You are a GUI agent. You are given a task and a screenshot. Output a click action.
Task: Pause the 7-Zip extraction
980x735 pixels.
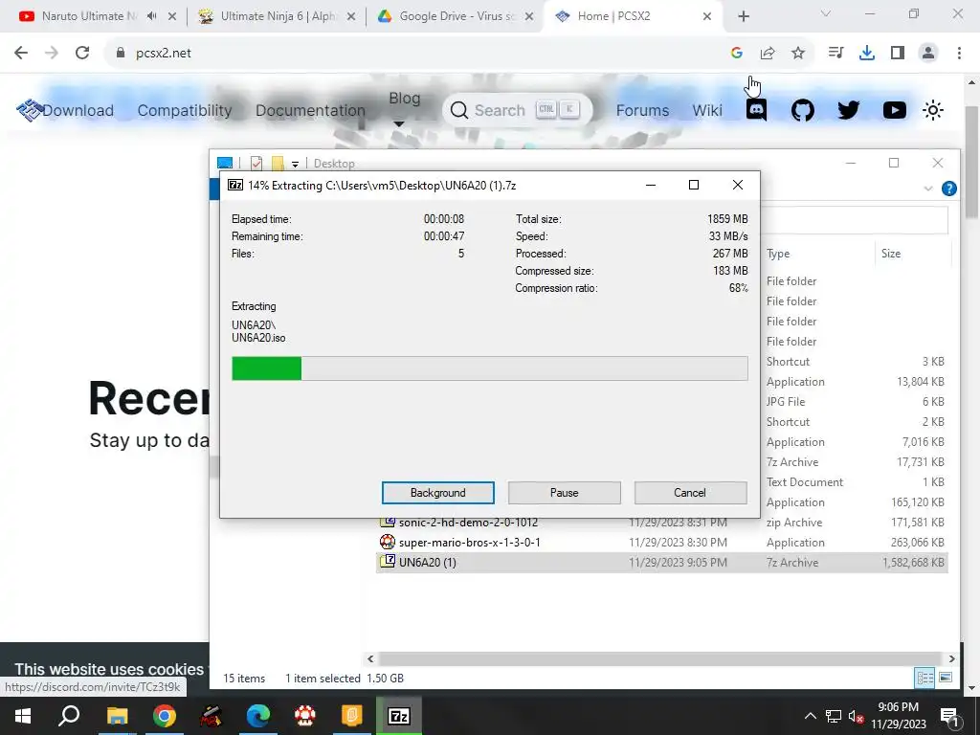pyautogui.click(x=564, y=493)
